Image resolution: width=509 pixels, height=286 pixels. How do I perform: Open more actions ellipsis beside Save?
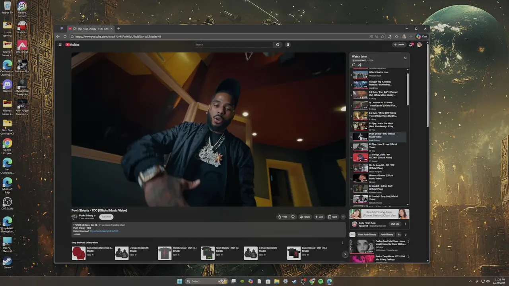click(x=343, y=217)
